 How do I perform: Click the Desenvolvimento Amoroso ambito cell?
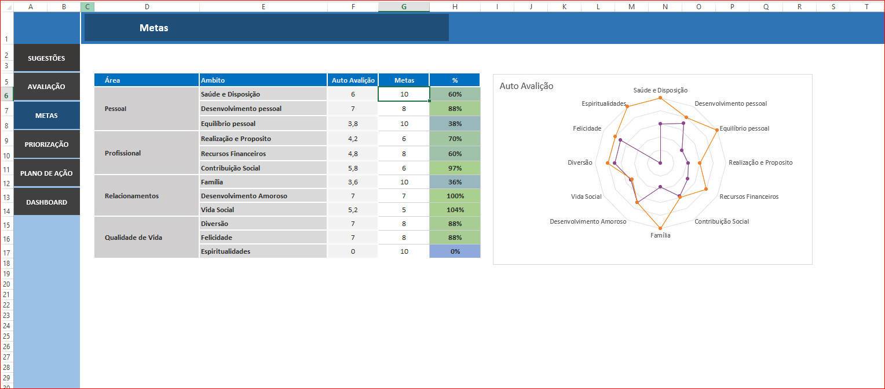pos(264,196)
